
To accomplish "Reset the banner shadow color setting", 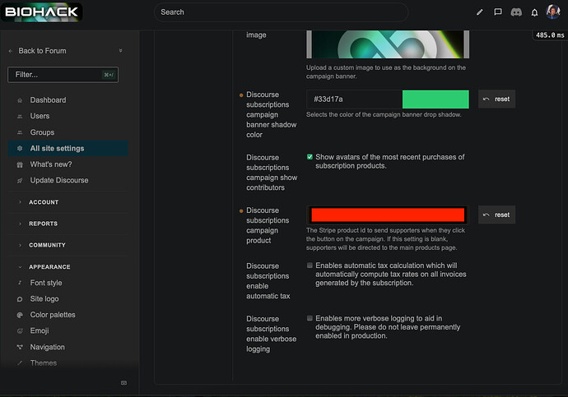I will pos(496,99).
